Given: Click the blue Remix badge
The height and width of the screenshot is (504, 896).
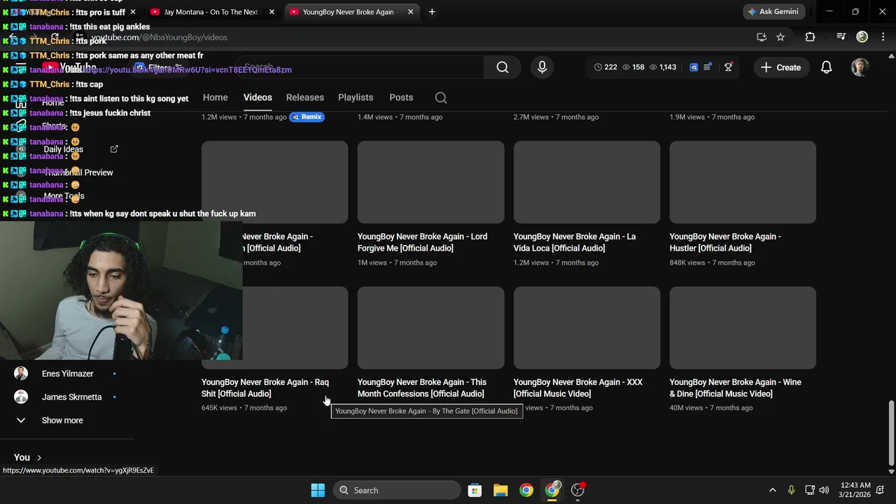Looking at the screenshot, I should pos(307,117).
